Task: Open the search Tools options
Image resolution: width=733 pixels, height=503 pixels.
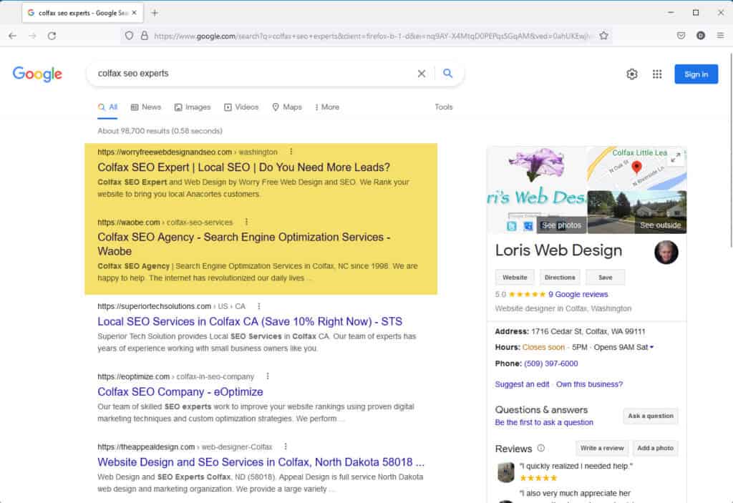Action: [x=444, y=107]
